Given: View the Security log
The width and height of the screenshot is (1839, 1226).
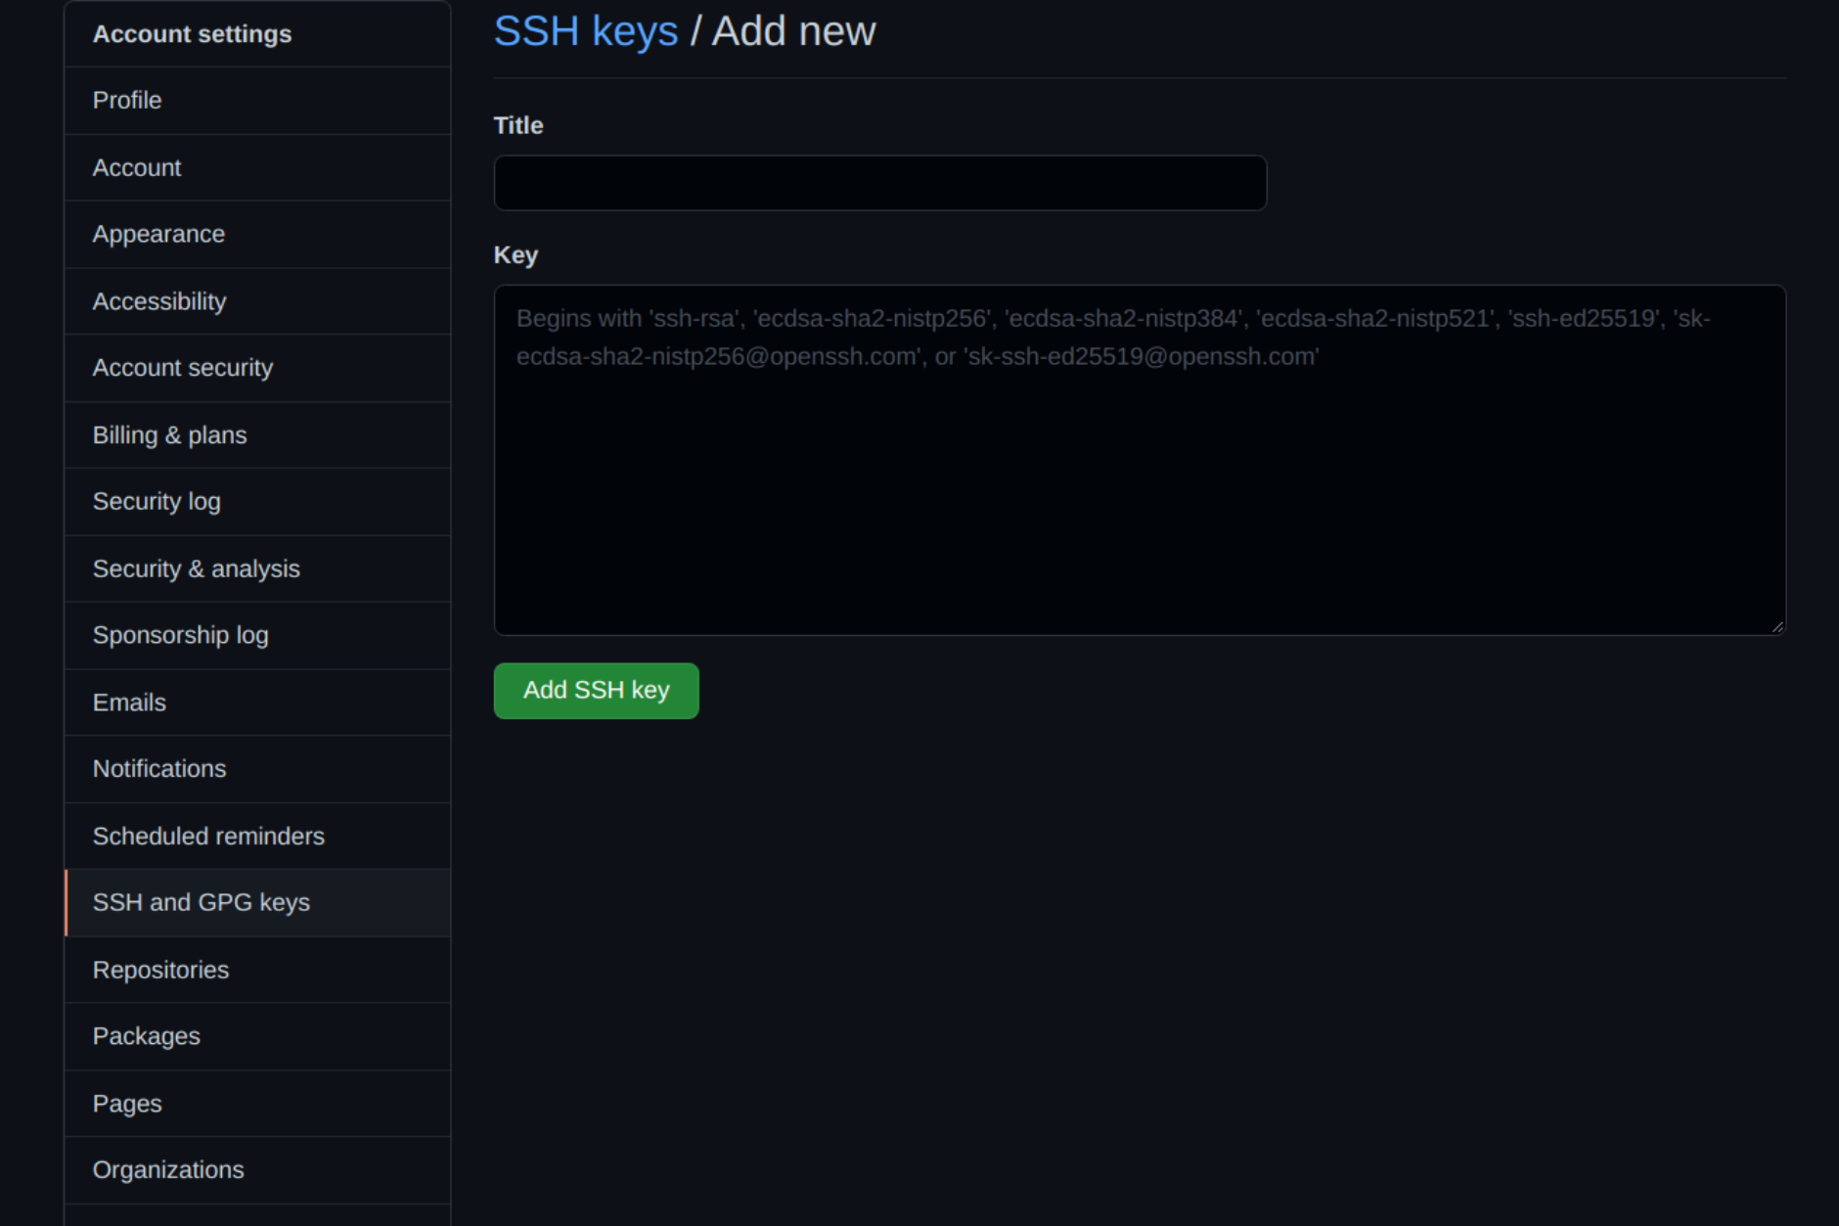Looking at the screenshot, I should click(157, 501).
